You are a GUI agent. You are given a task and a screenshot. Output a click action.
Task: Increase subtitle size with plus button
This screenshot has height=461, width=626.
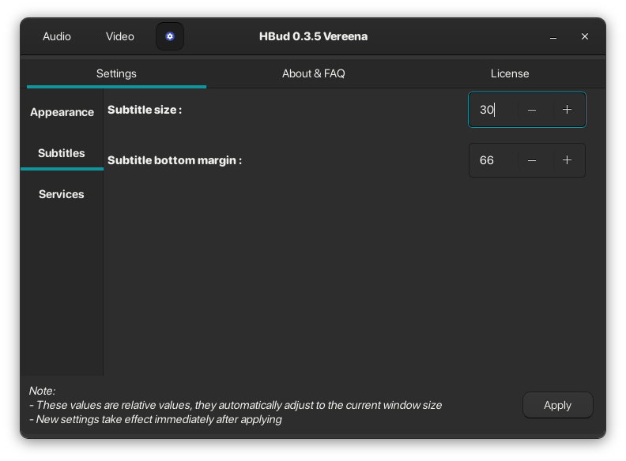567,110
